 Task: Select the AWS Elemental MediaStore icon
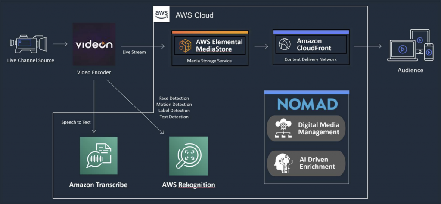(185, 46)
